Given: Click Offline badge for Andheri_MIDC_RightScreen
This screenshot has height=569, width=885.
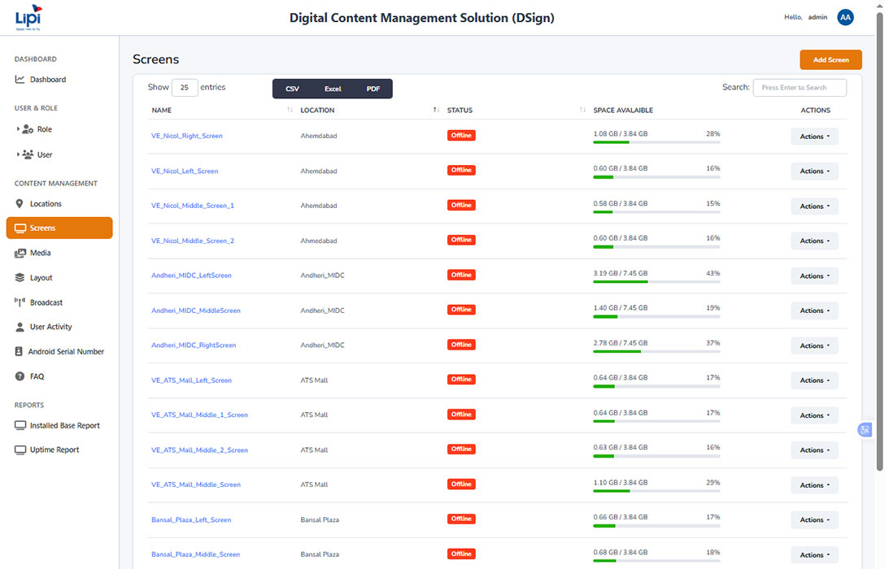Looking at the screenshot, I should point(461,345).
